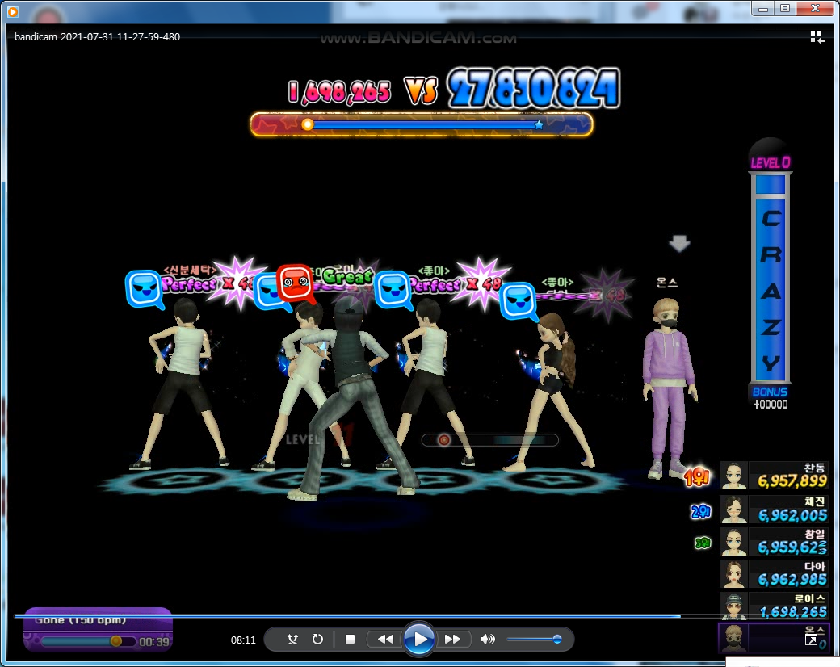840x667 pixels.
Task: Click the <신분세탁> player name tag
Action: pyautogui.click(x=190, y=270)
